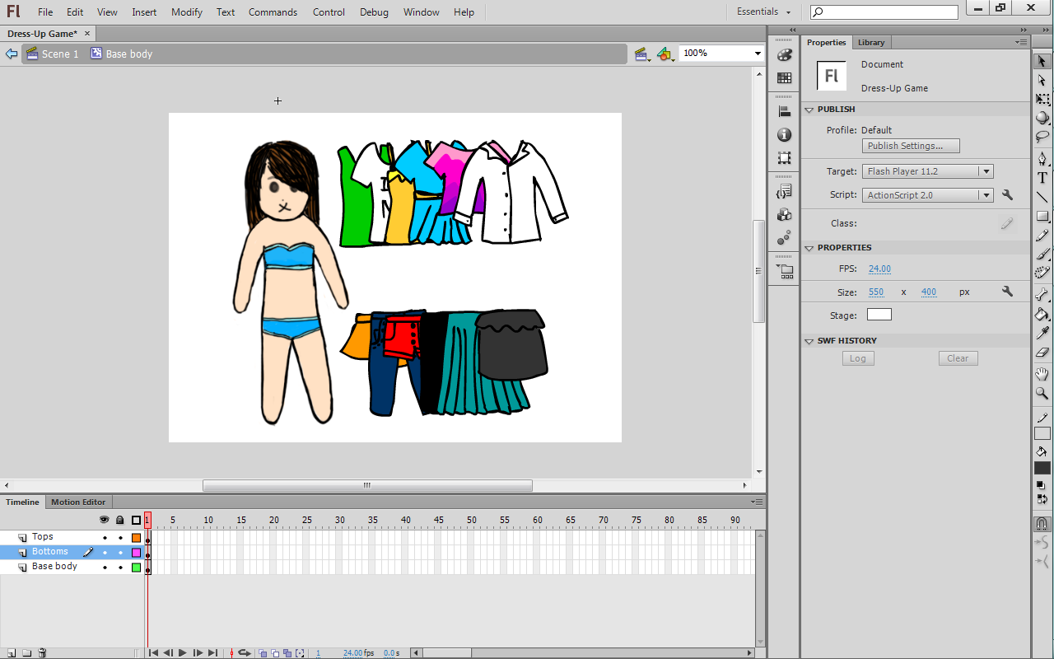Collapse the SWF HISTORY section
Screen dimensions: 1054x659
coord(809,341)
